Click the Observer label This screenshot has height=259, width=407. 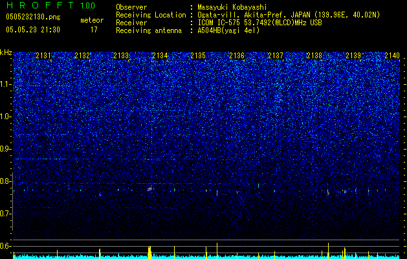131,7
